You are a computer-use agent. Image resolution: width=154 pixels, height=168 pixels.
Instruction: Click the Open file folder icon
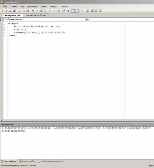coord(6,11)
